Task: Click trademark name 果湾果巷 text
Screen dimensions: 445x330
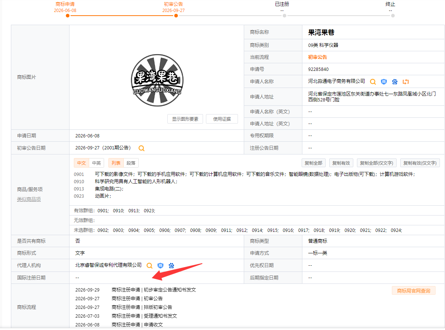Action: 321,32
